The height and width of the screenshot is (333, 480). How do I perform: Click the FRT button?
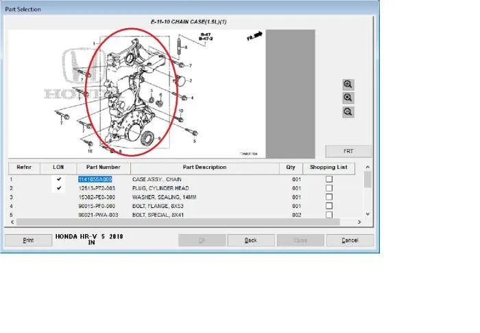click(348, 151)
